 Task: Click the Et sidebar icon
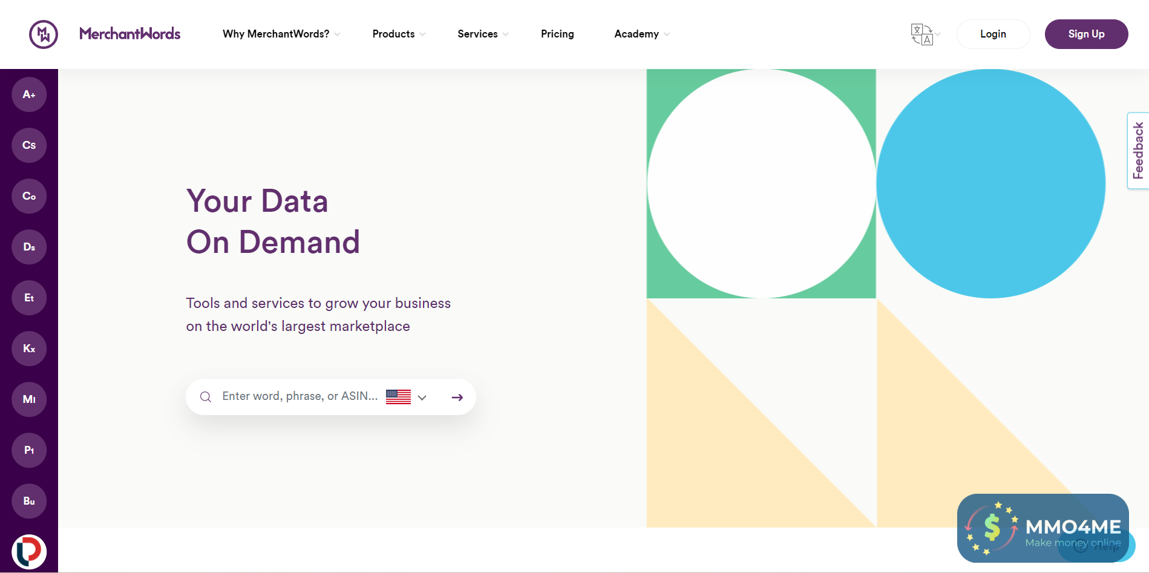29,298
